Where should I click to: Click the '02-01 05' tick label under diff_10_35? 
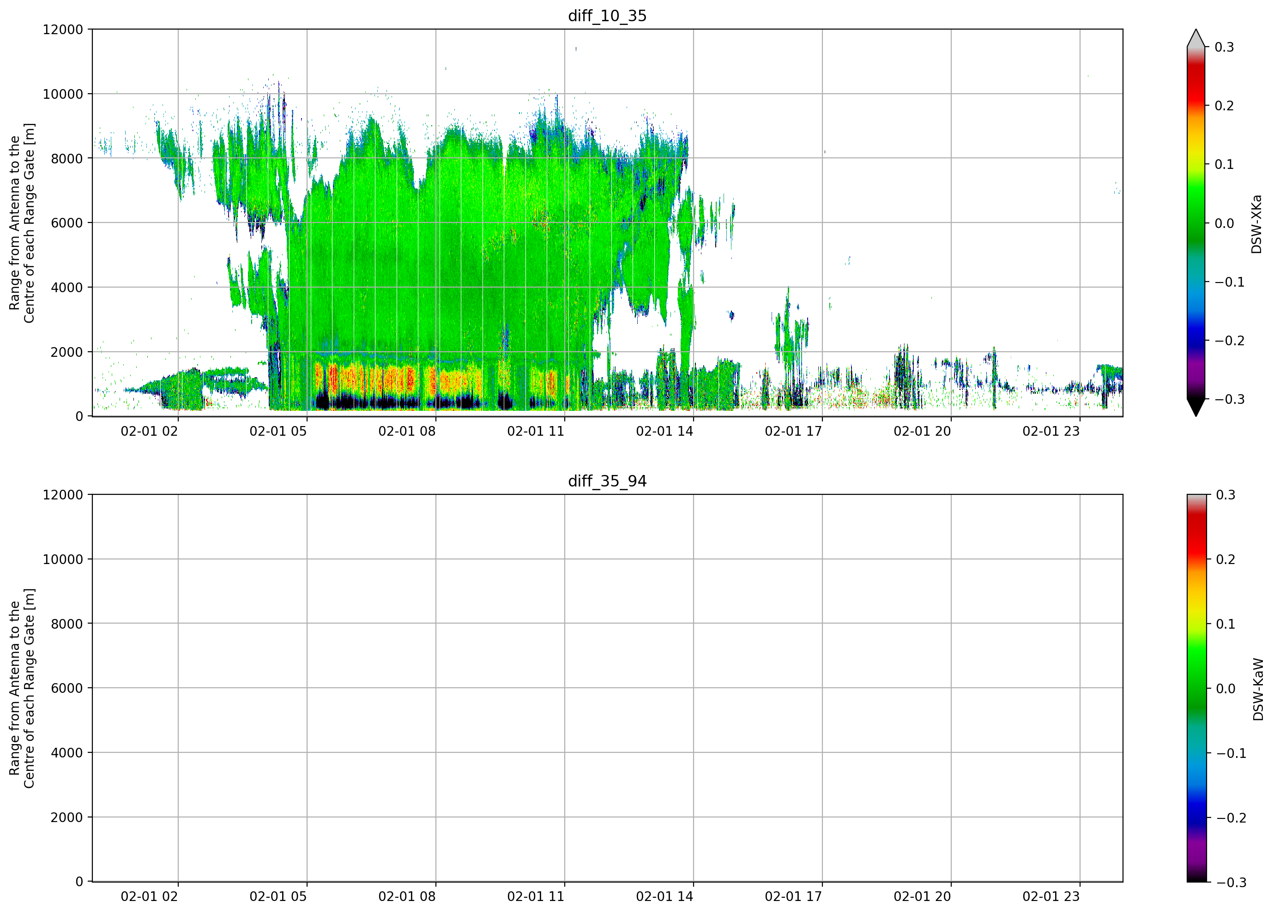pyautogui.click(x=278, y=431)
